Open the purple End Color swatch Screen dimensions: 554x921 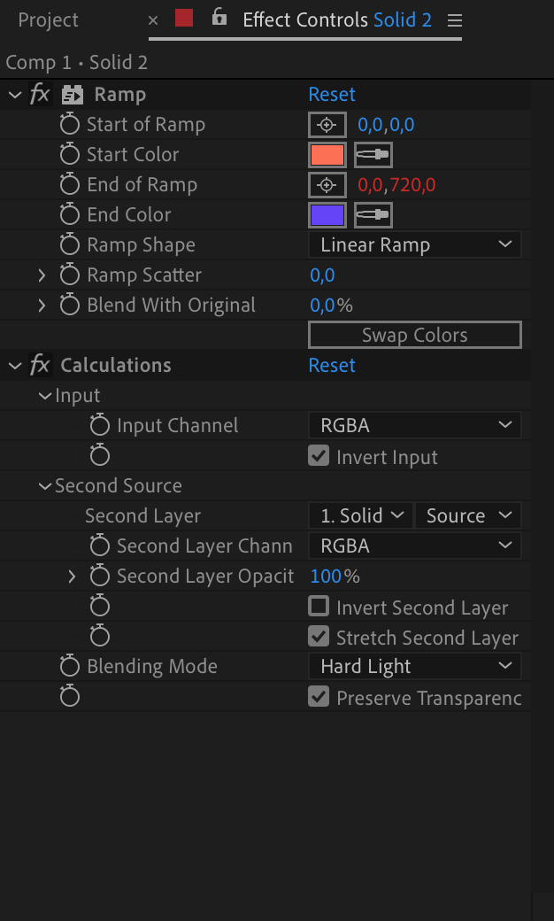(x=327, y=215)
